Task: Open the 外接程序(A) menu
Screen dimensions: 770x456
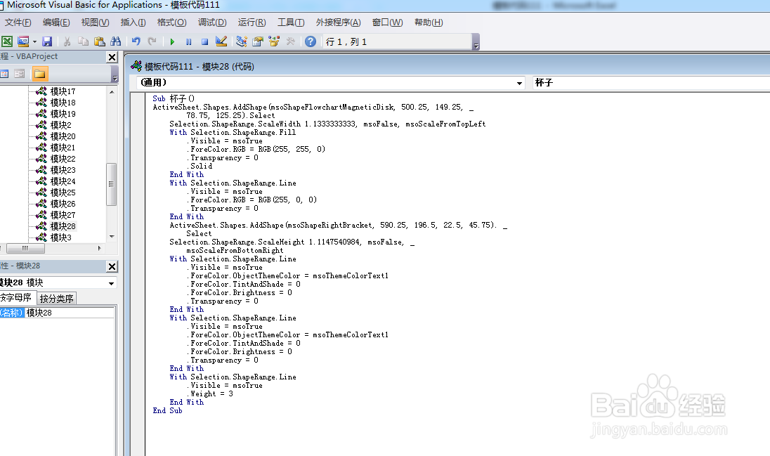Action: pos(339,22)
